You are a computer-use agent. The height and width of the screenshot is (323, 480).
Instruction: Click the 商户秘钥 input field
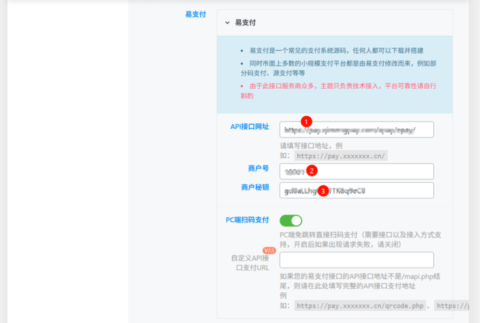pos(356,190)
